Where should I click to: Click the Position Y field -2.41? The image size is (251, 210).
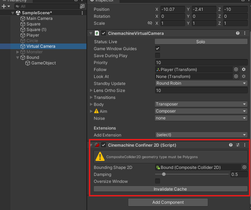pos(204,9)
